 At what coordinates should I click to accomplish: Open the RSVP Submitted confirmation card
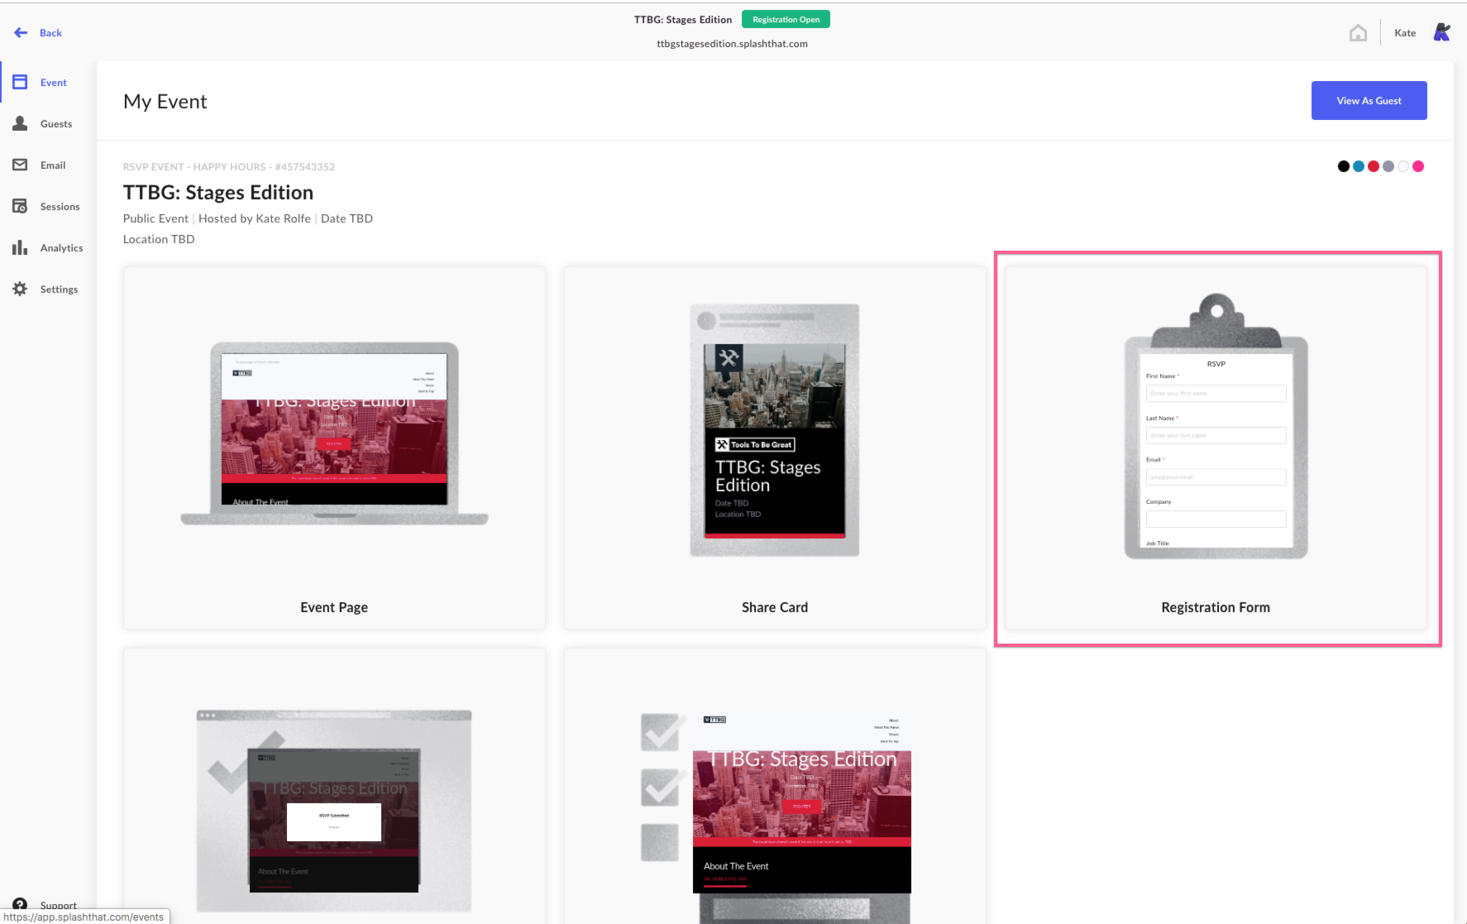[x=334, y=786]
